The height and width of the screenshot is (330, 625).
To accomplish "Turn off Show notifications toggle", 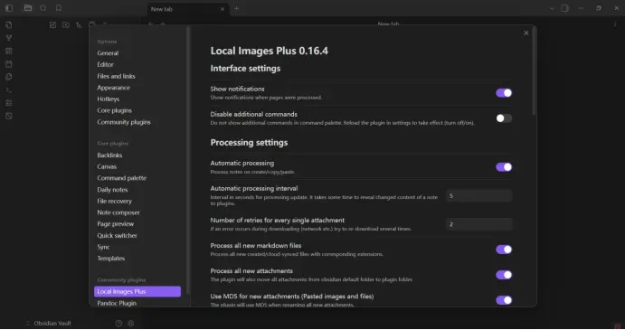I will 504,93.
